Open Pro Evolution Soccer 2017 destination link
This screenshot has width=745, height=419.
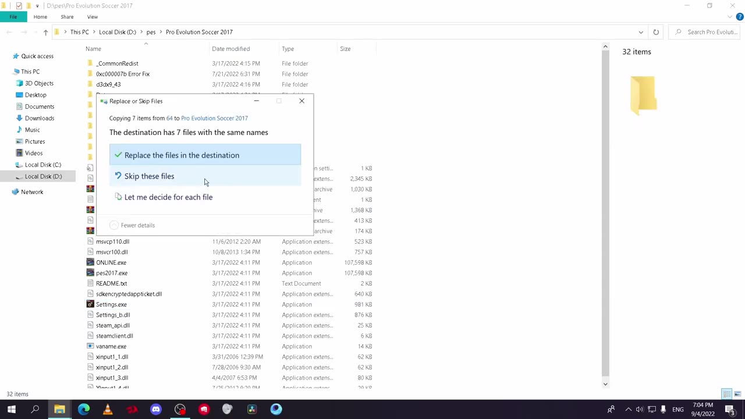point(214,118)
